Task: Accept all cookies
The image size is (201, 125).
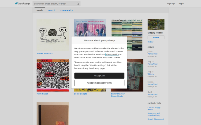Action: (99, 76)
